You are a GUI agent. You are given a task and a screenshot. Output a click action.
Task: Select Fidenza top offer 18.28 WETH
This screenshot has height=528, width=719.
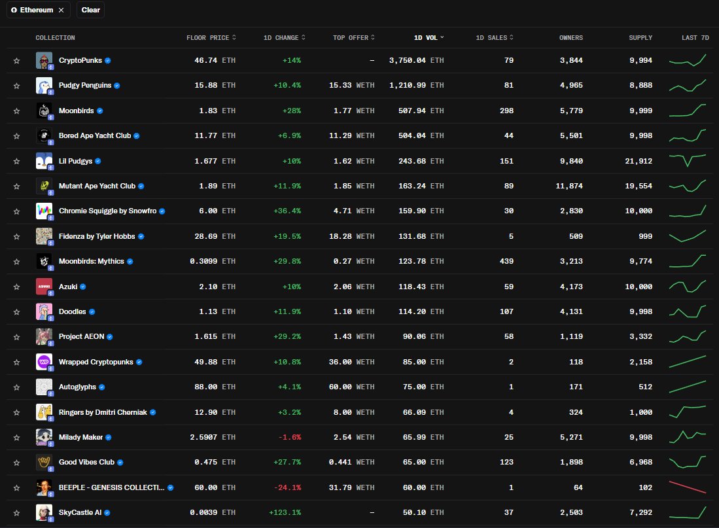pyautogui.click(x=352, y=236)
